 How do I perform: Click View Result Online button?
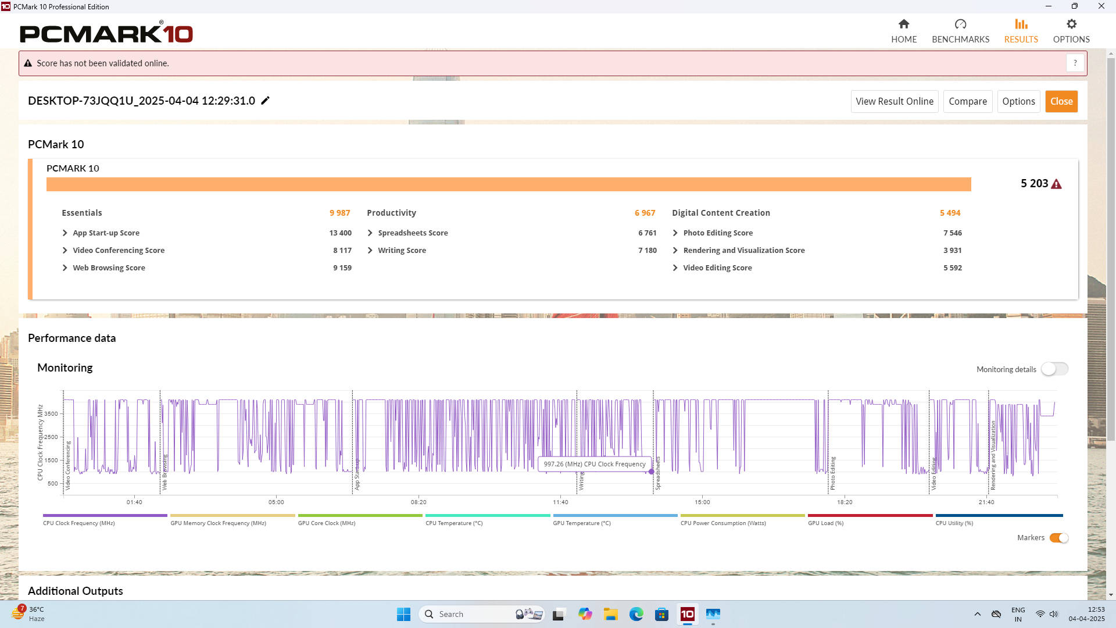pos(894,101)
